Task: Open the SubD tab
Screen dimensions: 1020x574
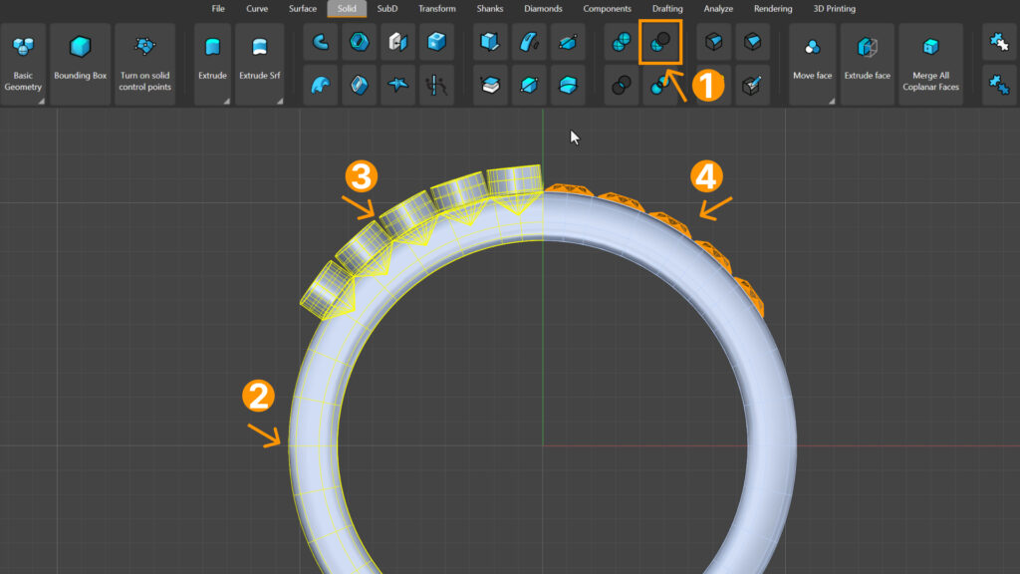Action: (x=387, y=8)
